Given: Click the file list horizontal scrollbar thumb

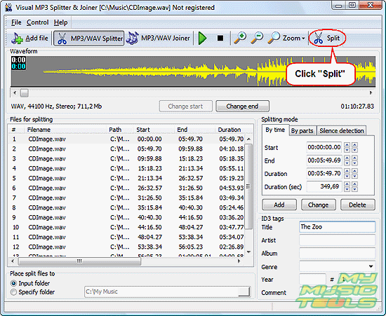Looking at the screenshot, I should pyautogui.click(x=79, y=261).
